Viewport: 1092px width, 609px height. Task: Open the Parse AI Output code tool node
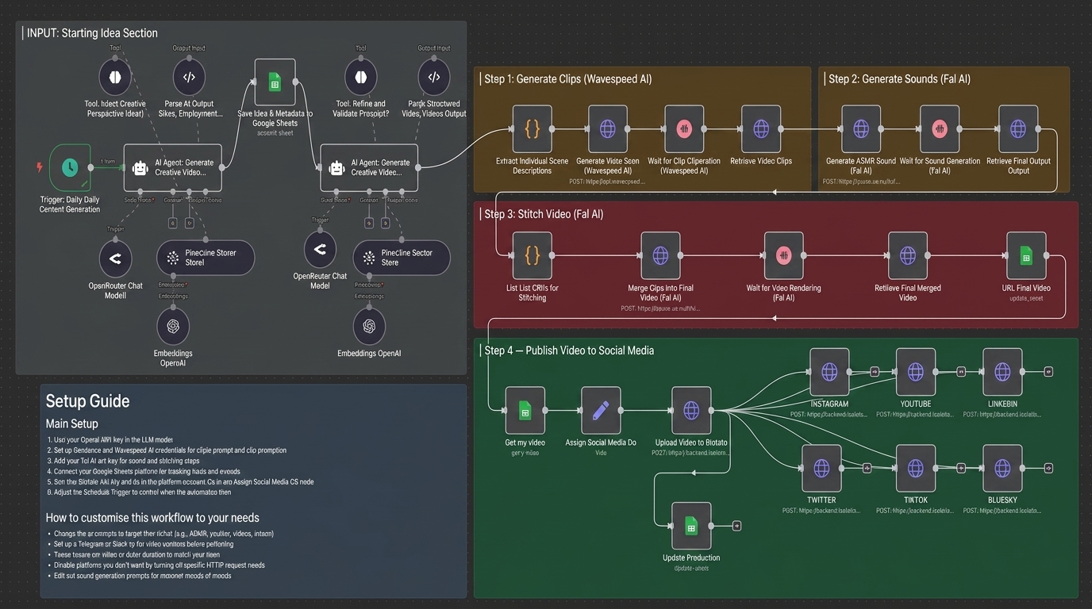(189, 78)
